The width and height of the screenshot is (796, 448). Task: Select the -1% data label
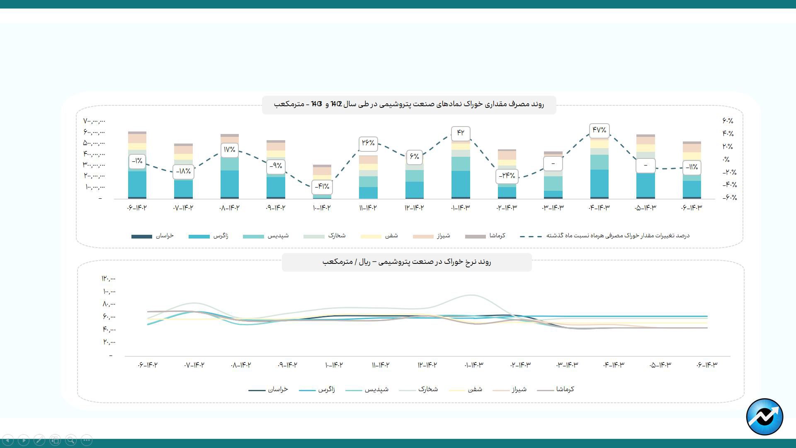(x=137, y=161)
